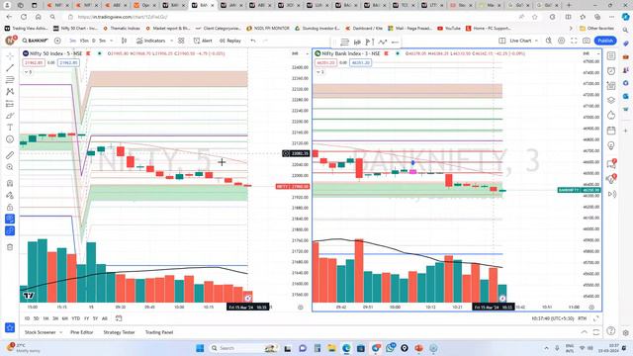Collapse the Nifty Bank chart indicator legend
The height and width of the screenshot is (356, 633).
pyautogui.click(x=319, y=72)
